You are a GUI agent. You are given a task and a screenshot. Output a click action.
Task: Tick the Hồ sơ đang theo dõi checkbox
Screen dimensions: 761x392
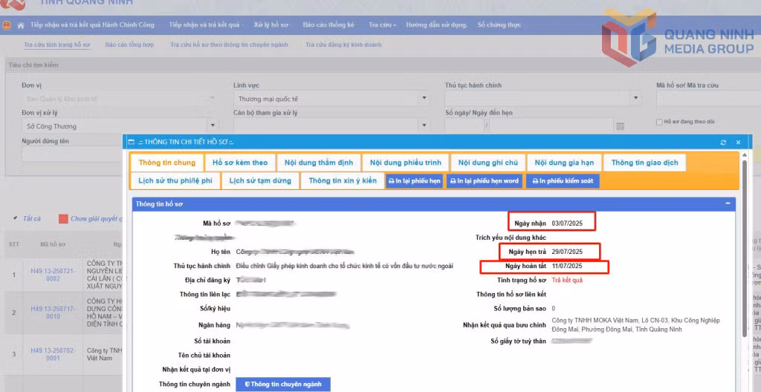(659, 122)
